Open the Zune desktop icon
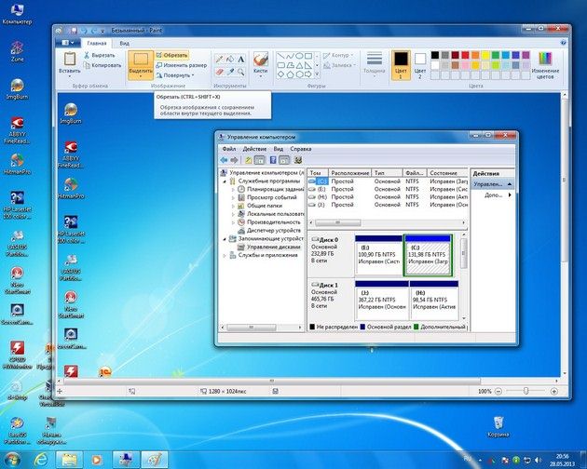This screenshot has width=587, height=469. [x=17, y=52]
